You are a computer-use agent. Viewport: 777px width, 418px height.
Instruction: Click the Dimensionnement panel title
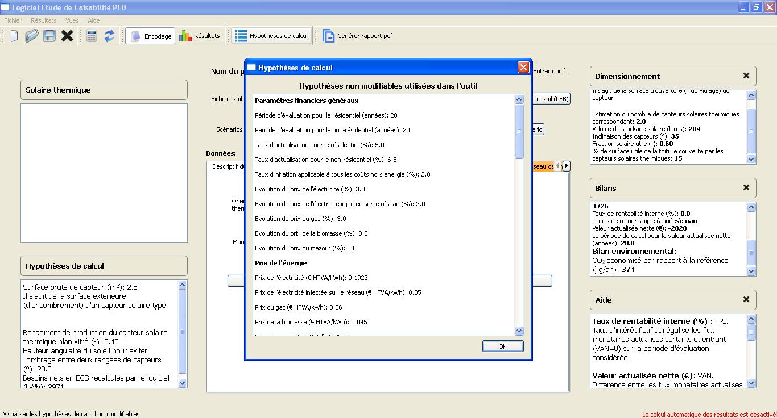(x=627, y=76)
